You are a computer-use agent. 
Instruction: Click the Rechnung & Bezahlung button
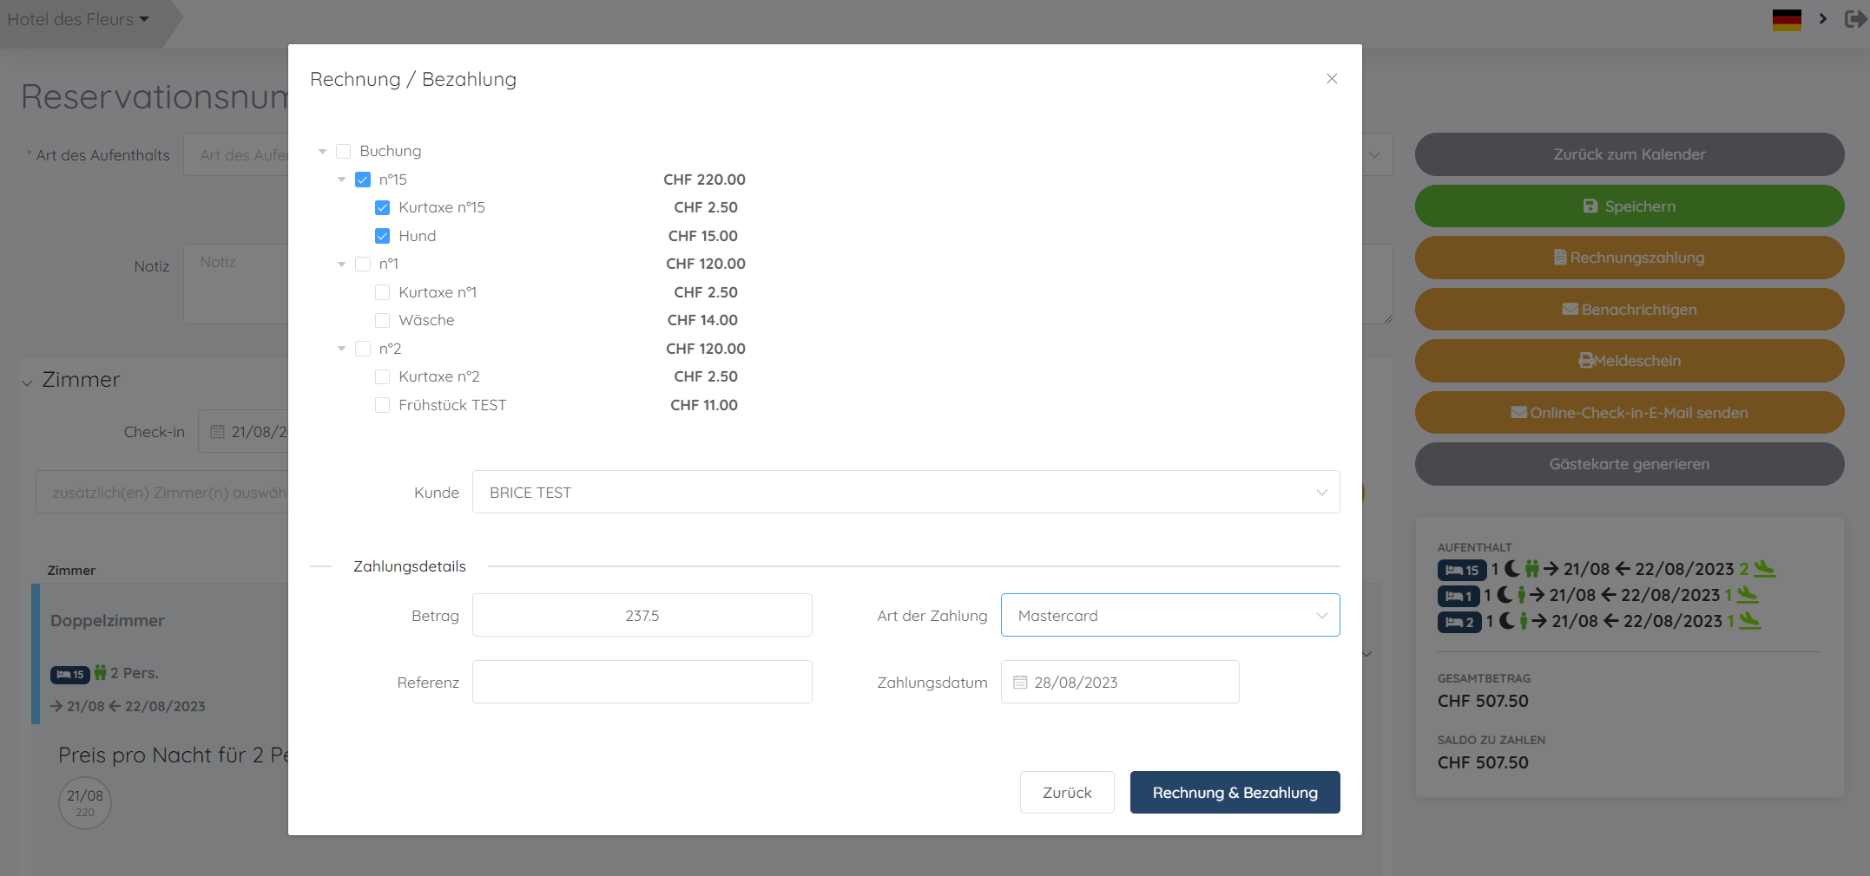[1235, 792]
